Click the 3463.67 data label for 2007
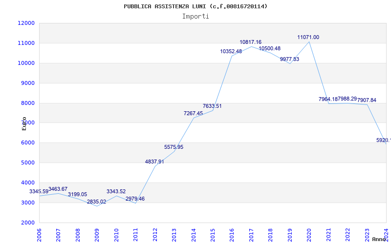This screenshot has width=391, height=244. point(58,189)
